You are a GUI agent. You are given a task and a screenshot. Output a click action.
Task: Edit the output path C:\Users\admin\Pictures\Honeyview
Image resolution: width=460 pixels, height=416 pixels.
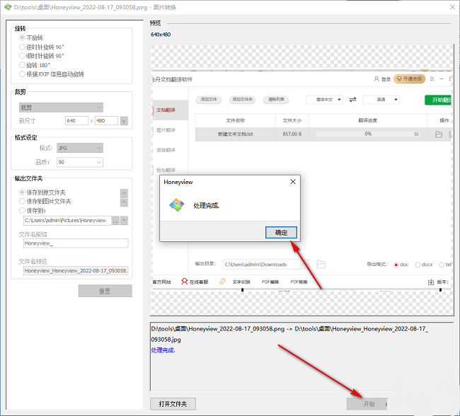(x=67, y=220)
